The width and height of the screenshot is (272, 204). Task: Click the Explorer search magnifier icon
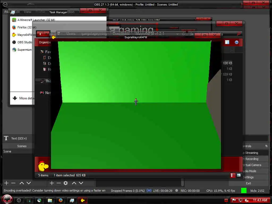239,34
